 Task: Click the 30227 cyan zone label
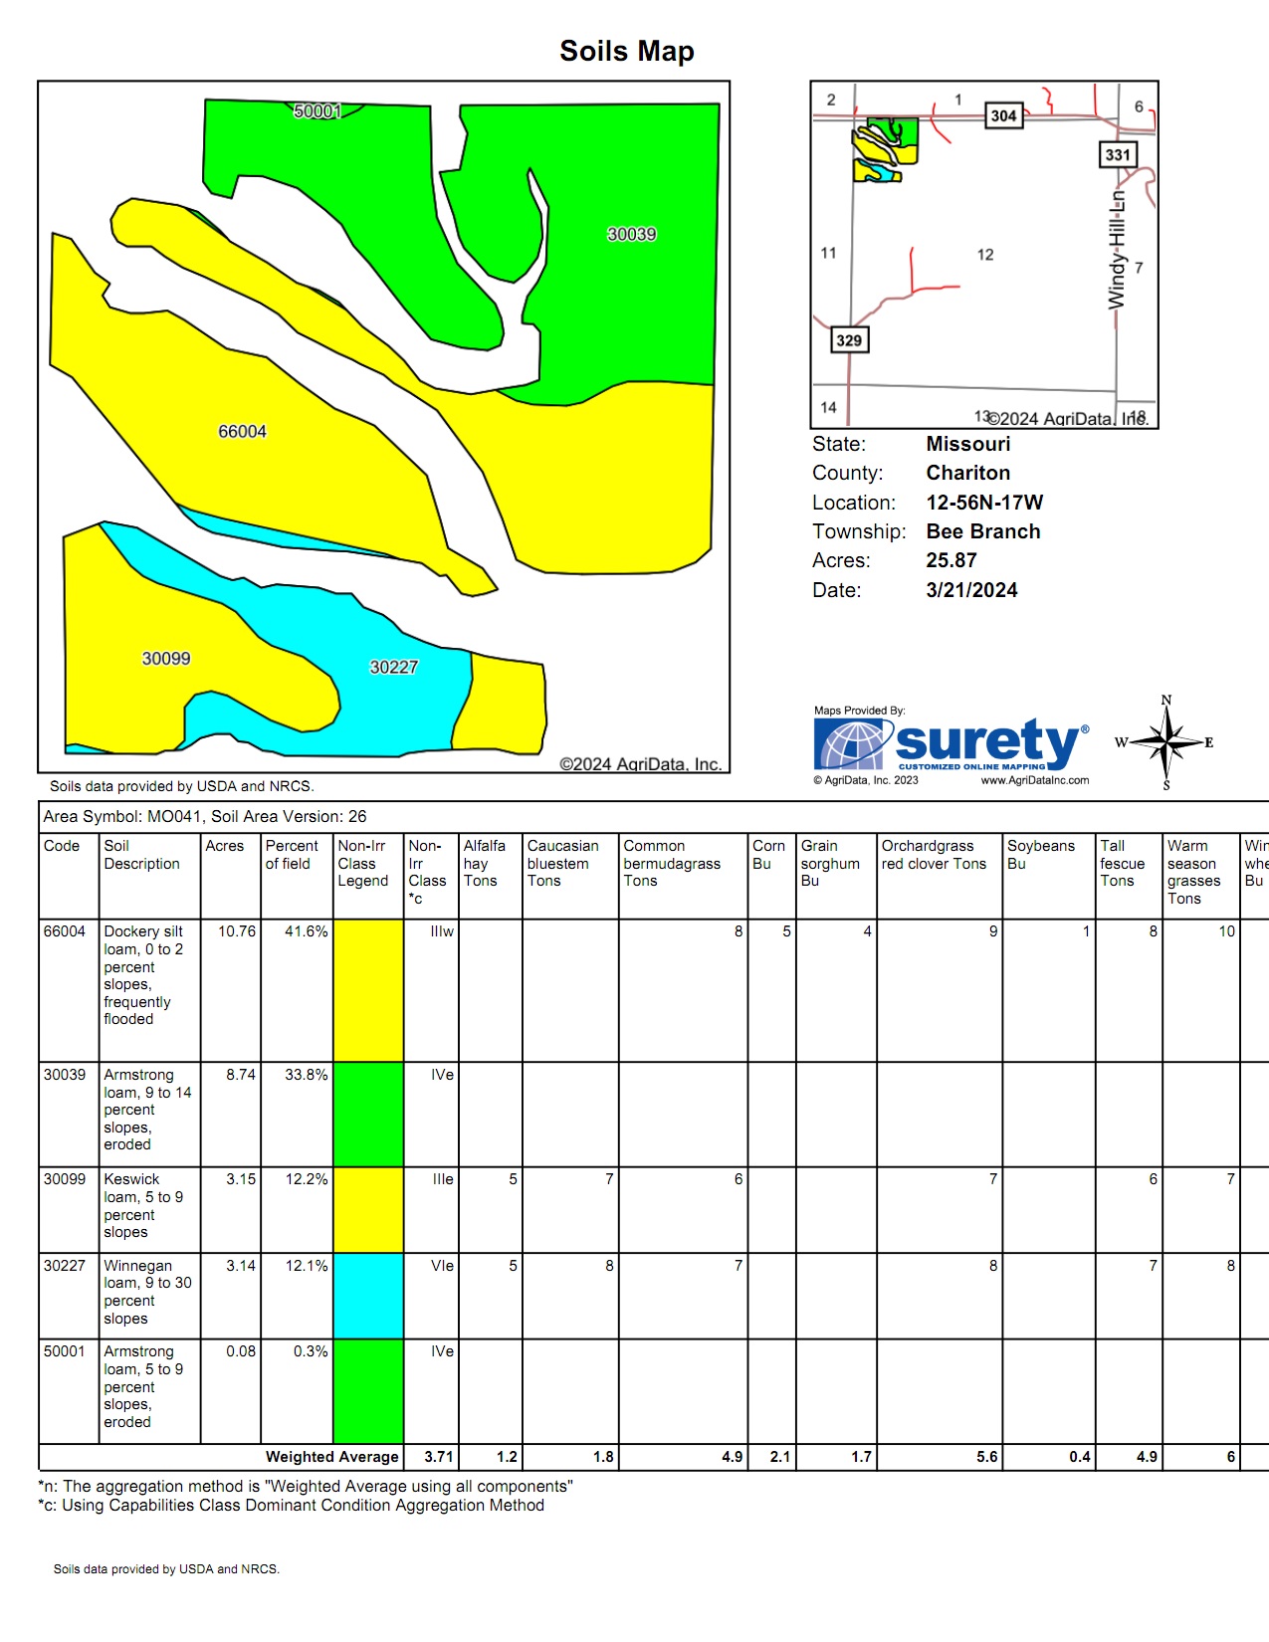pos(393,668)
